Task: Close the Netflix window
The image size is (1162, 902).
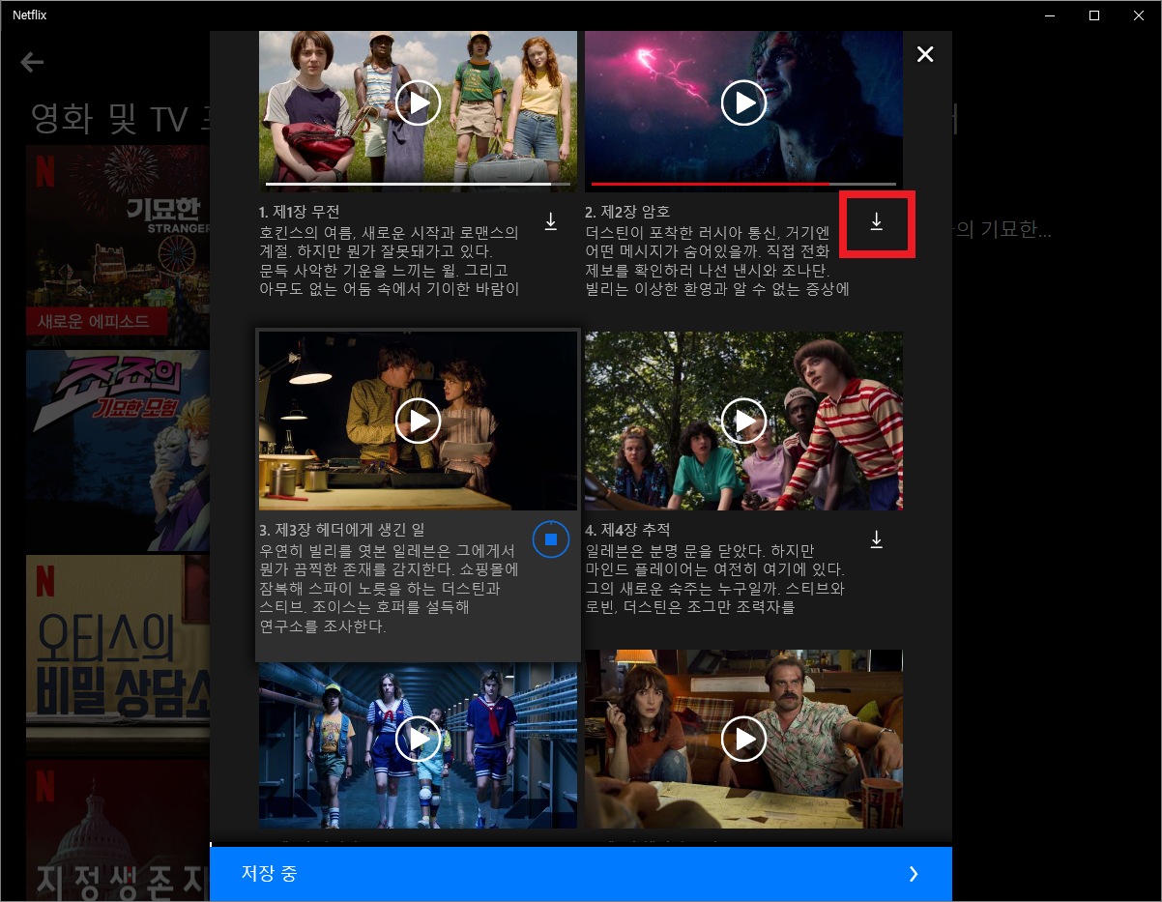Action: coord(1138,15)
